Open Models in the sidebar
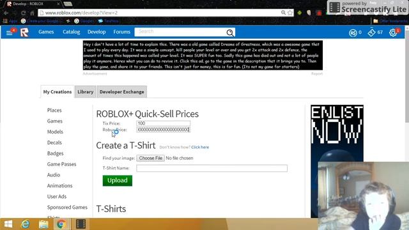Screen dimensions: 409x230 click(55, 132)
